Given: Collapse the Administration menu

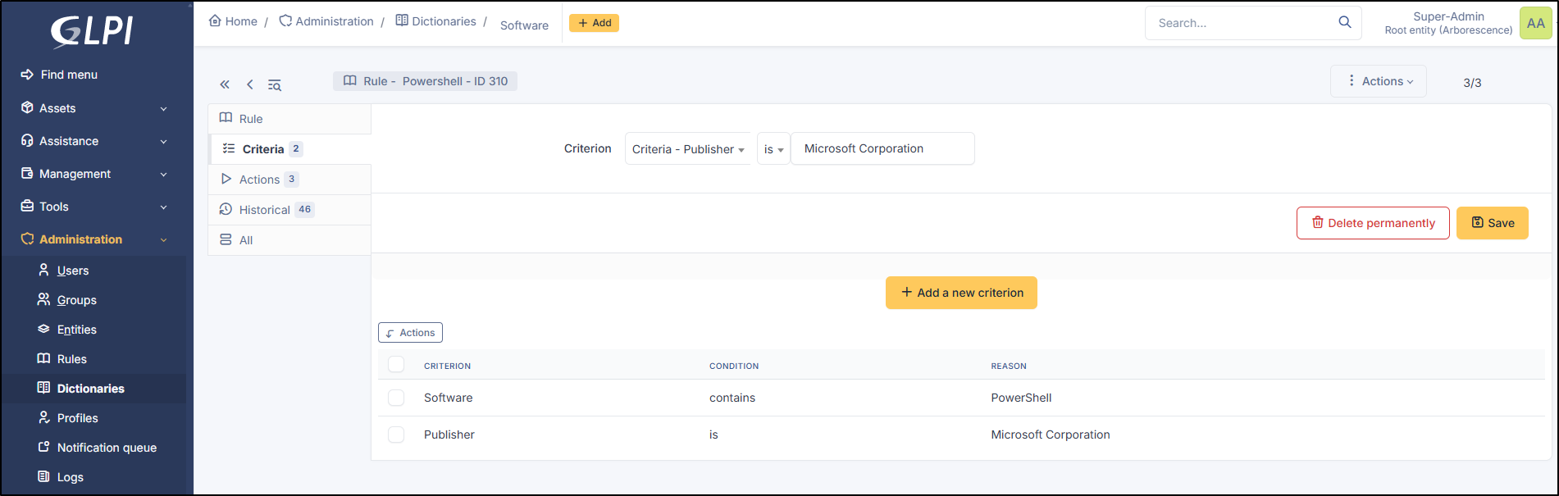Looking at the screenshot, I should click(94, 239).
